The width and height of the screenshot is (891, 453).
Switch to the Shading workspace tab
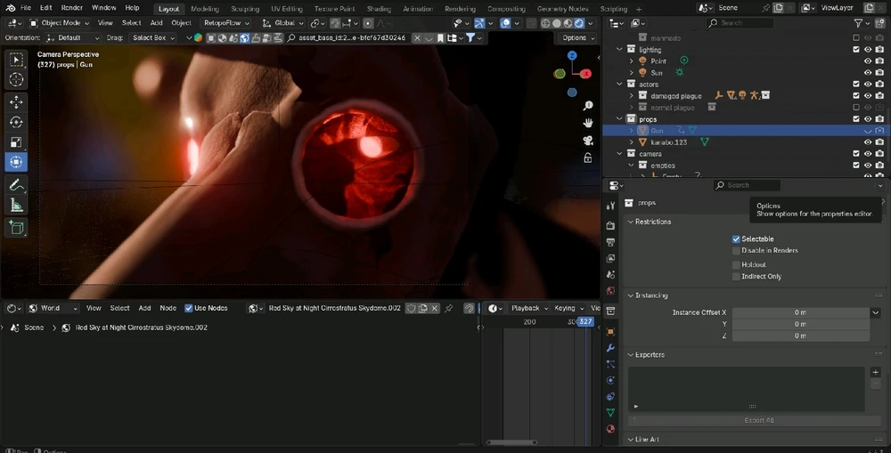[379, 9]
